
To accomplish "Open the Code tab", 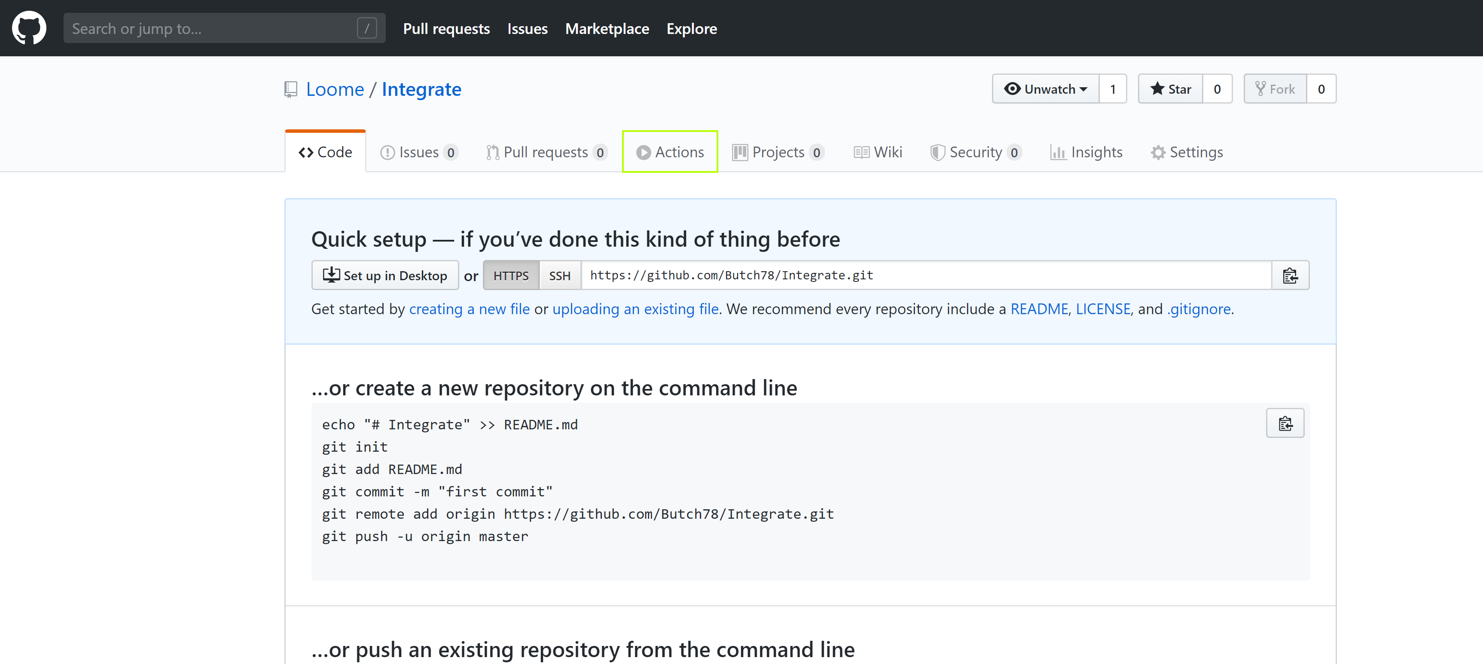I will (325, 152).
